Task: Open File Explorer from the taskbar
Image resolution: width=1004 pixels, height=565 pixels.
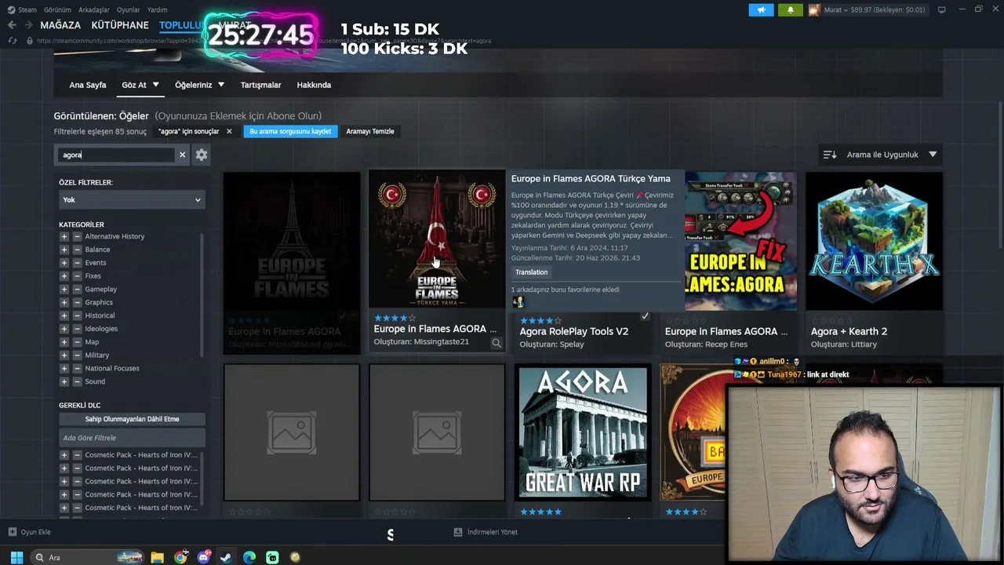Action: pyautogui.click(x=158, y=557)
